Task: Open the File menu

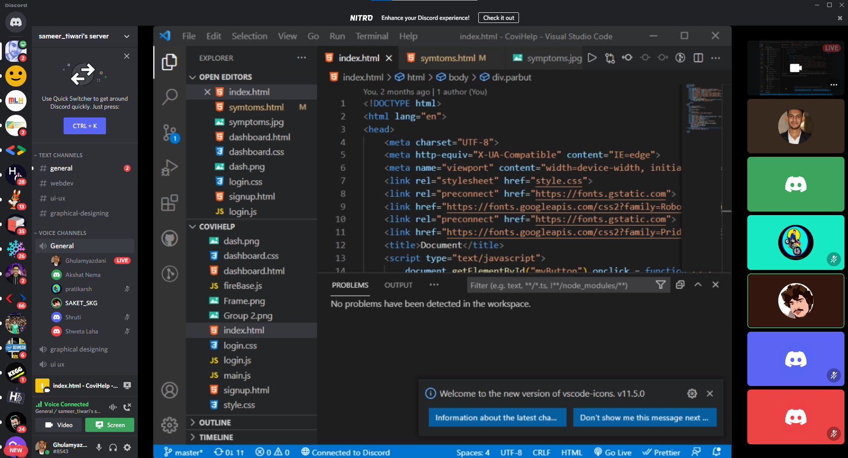Action: [x=189, y=36]
